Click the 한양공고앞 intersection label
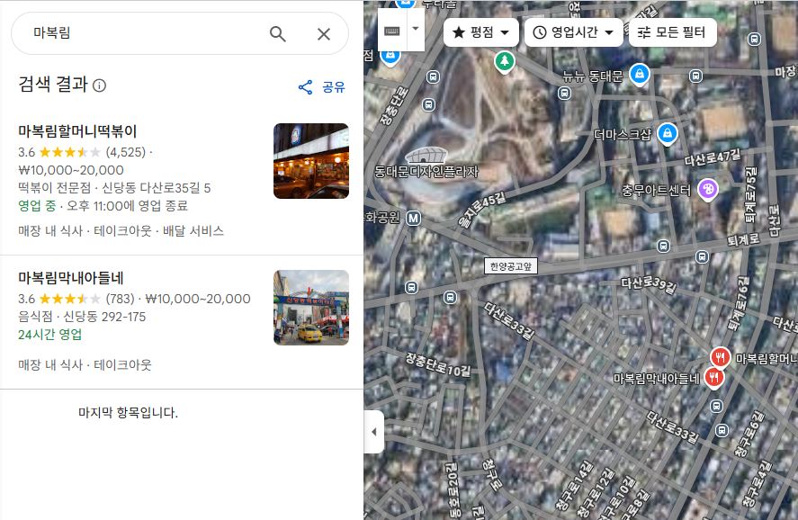The height and width of the screenshot is (520, 798). (x=510, y=266)
